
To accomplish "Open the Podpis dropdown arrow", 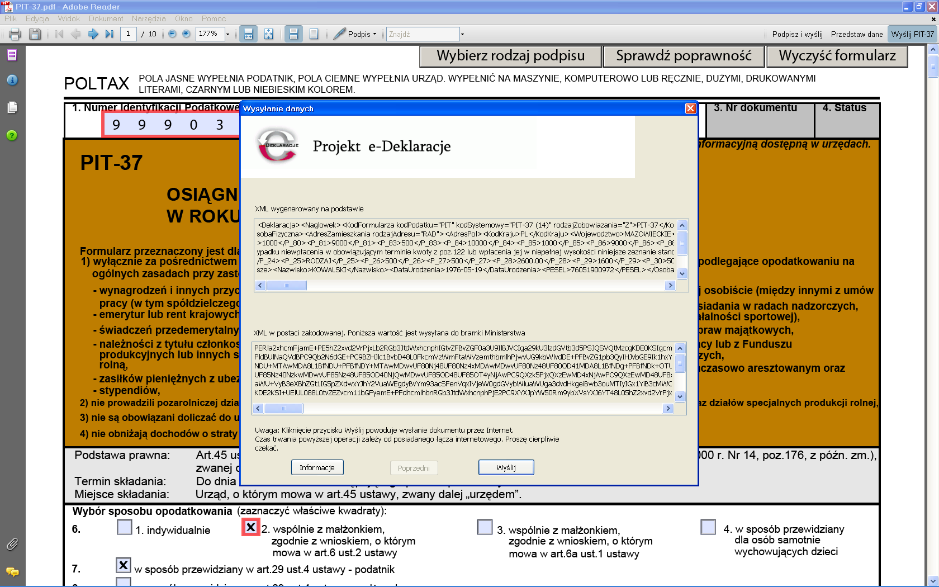I will (x=374, y=34).
